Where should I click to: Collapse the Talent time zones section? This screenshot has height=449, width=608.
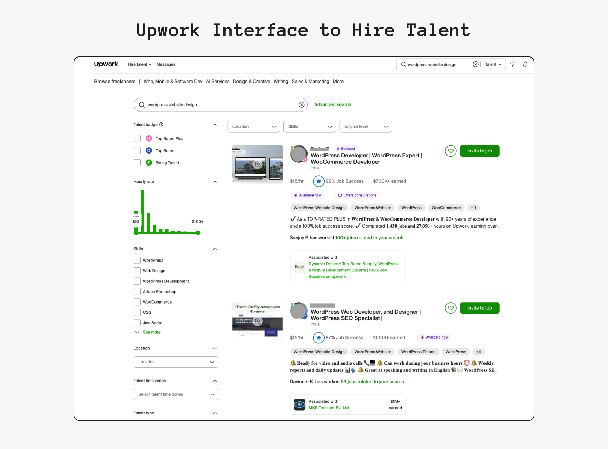click(x=215, y=381)
